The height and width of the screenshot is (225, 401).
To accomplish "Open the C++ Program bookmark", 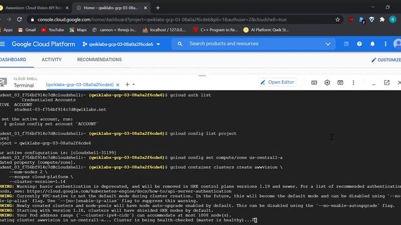I will coord(216,30).
